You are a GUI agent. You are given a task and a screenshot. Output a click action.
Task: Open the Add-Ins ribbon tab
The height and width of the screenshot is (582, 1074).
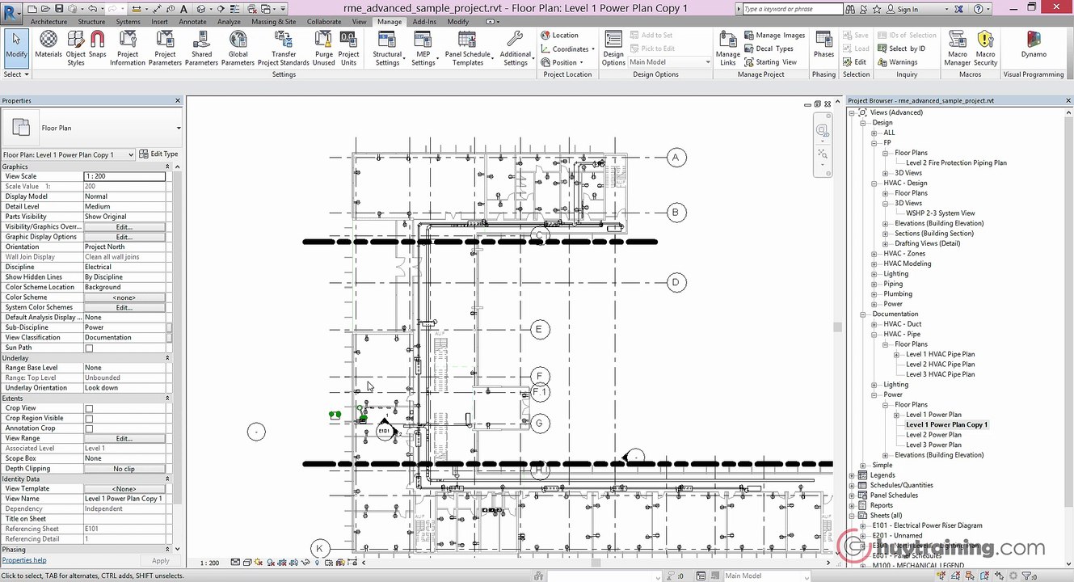425,22
